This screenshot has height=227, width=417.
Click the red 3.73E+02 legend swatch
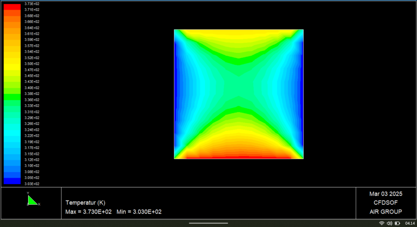coord(12,7)
